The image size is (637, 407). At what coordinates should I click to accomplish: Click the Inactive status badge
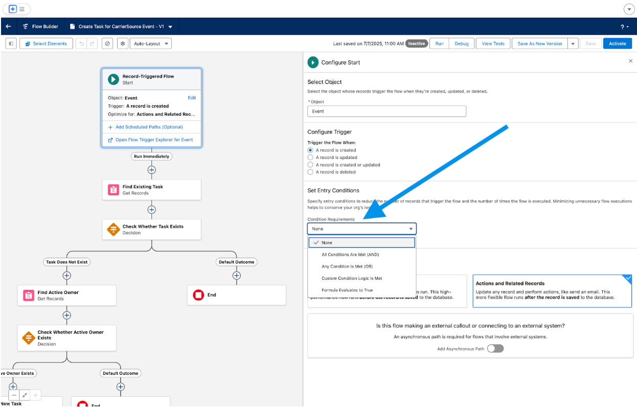click(416, 43)
